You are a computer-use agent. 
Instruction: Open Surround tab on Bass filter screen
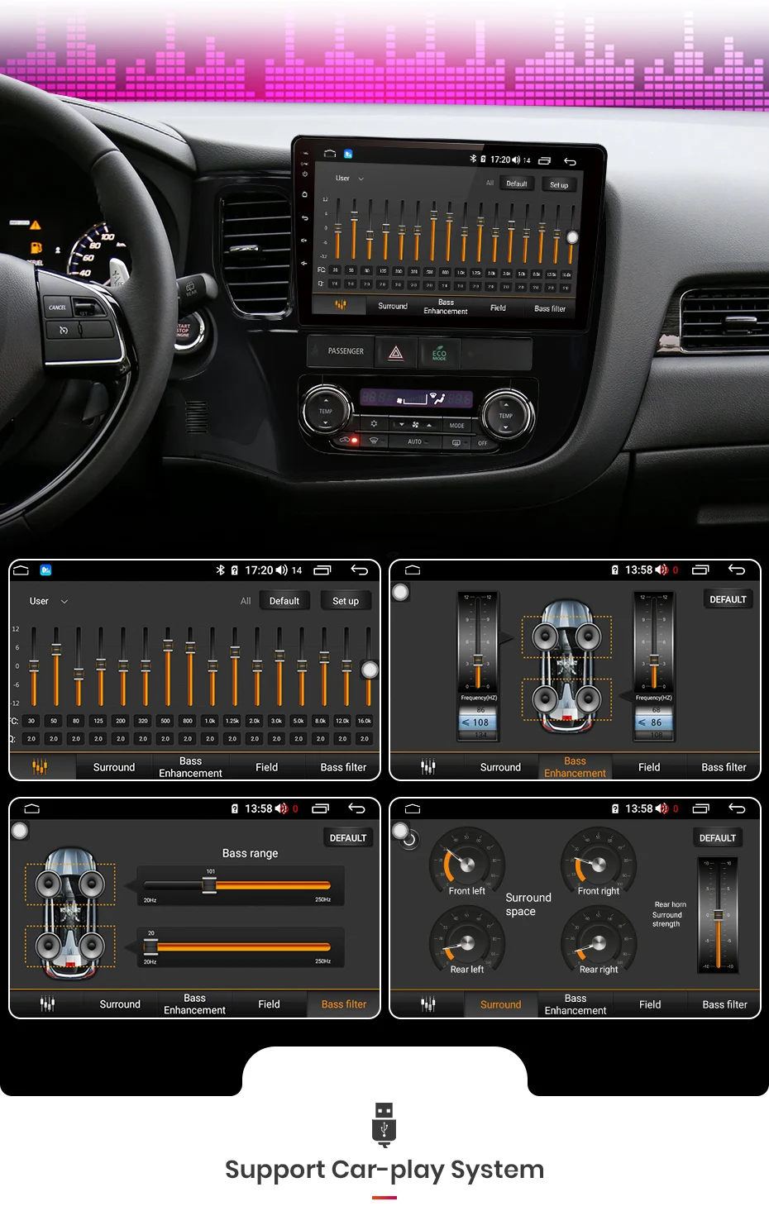point(120,1004)
